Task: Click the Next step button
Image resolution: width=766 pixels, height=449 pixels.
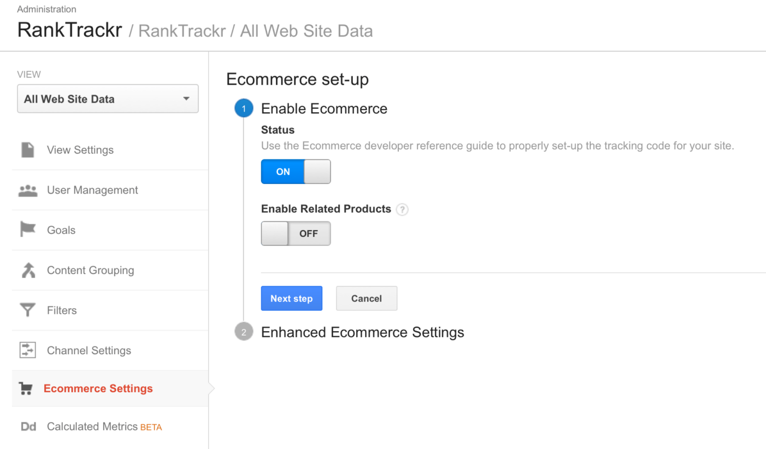Action: [x=292, y=299]
